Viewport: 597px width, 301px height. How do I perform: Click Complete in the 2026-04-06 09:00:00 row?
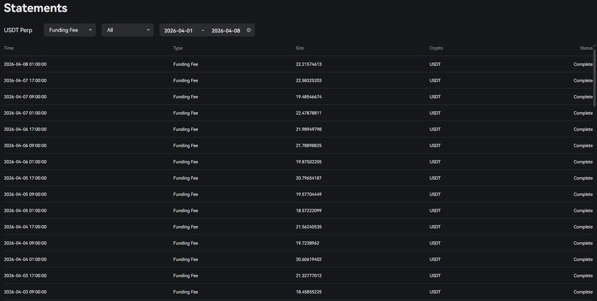coord(583,146)
